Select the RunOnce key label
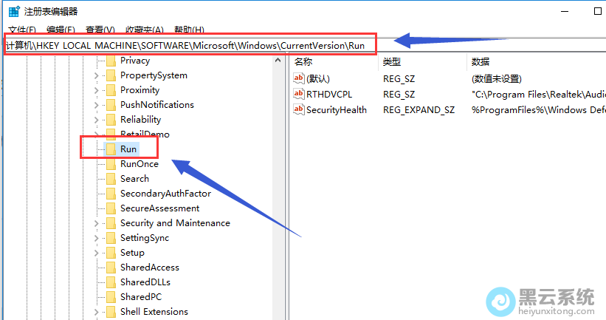The height and width of the screenshot is (320, 606). [140, 164]
